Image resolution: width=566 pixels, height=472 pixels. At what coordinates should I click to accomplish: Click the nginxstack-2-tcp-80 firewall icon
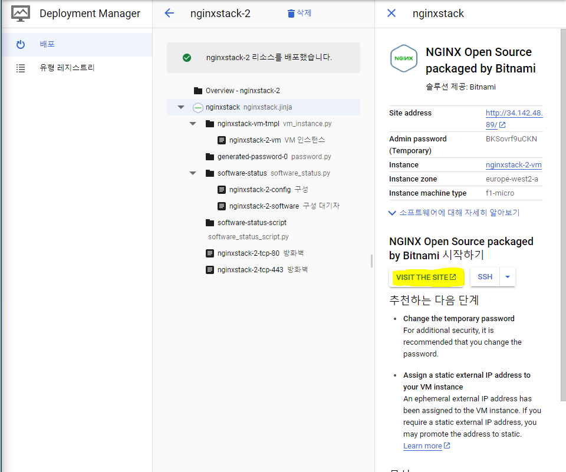pyautogui.click(x=210, y=253)
